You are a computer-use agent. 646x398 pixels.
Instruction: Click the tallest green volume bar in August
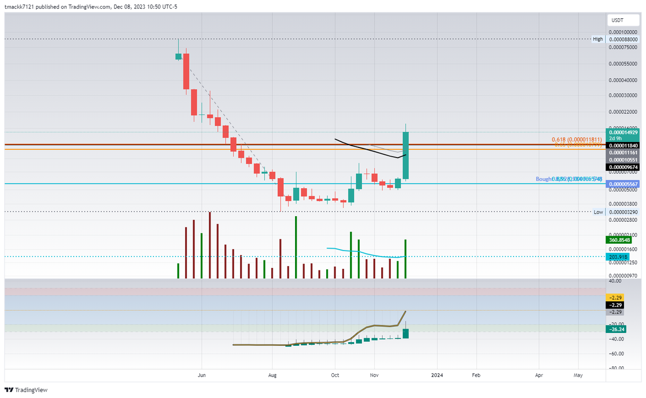(x=296, y=247)
